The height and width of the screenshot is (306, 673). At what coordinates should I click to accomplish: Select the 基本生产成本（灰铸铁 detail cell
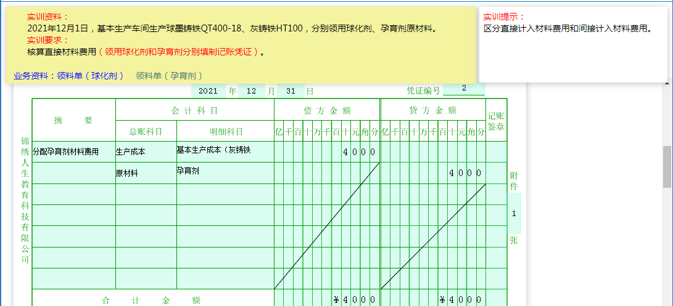click(225, 151)
